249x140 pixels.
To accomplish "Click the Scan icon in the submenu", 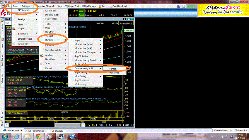I will [x=41, y=63].
